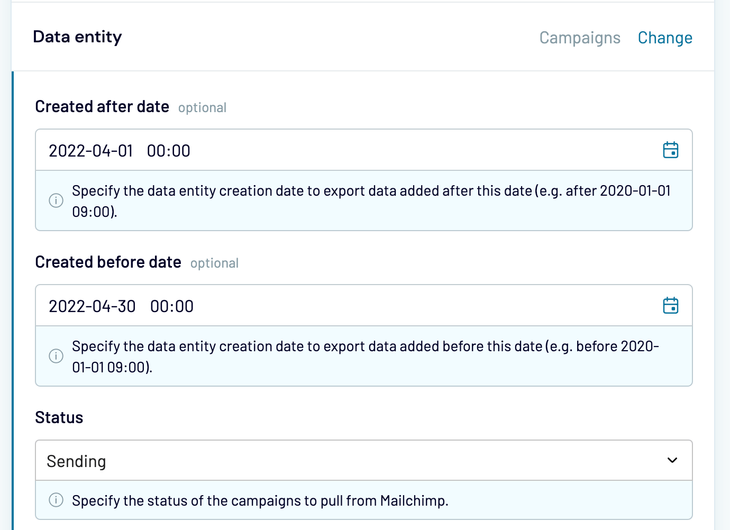
Task: Select the 2022-04-01 date value
Action: click(90, 151)
